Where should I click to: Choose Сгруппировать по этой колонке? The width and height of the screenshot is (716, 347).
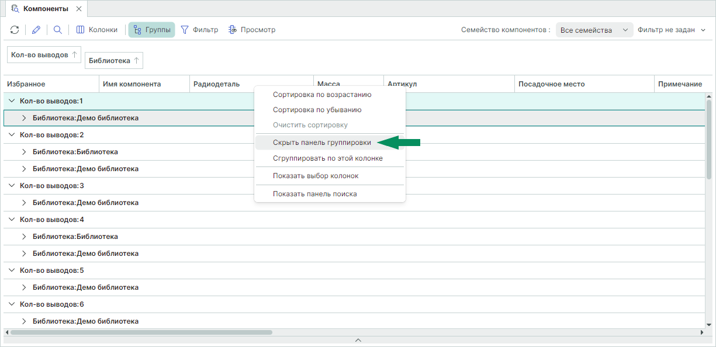(x=327, y=158)
